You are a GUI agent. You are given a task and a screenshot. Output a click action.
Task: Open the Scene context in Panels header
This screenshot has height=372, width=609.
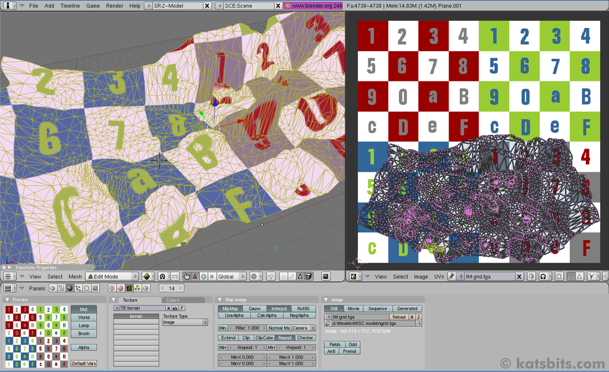click(95, 288)
